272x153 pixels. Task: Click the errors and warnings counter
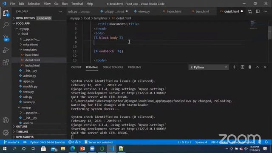click(x=74, y=142)
